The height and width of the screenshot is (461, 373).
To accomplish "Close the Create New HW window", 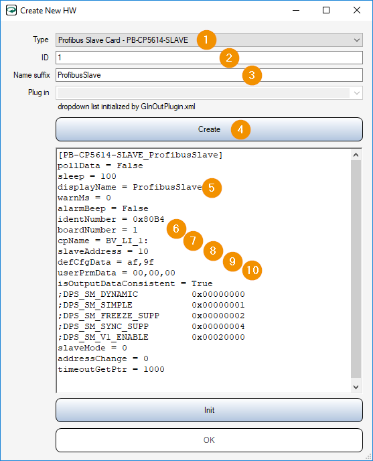I will pyautogui.click(x=356, y=10).
